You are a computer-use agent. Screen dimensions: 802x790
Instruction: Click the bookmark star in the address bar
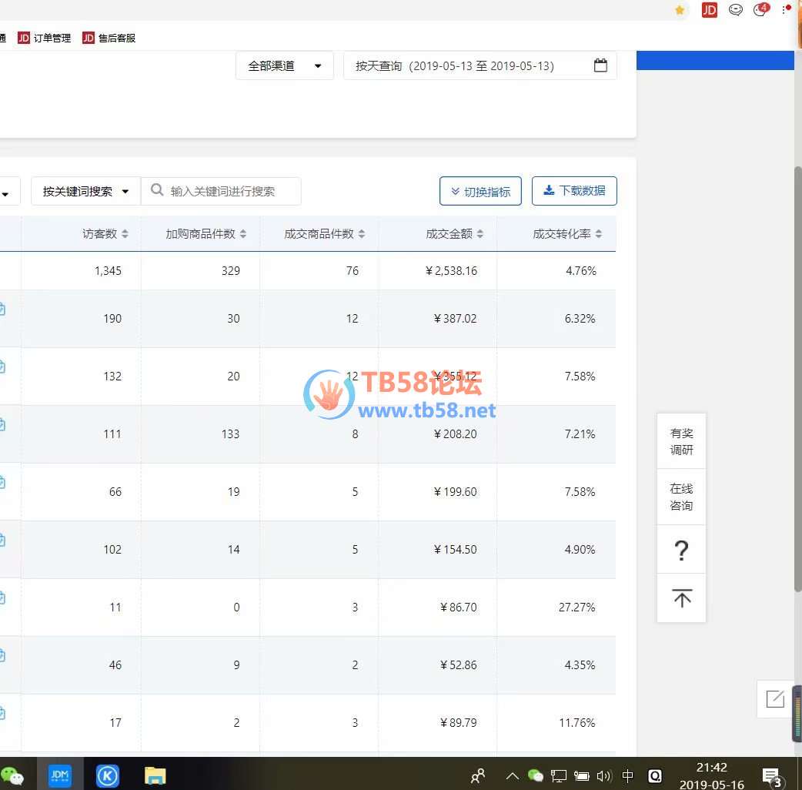point(680,10)
